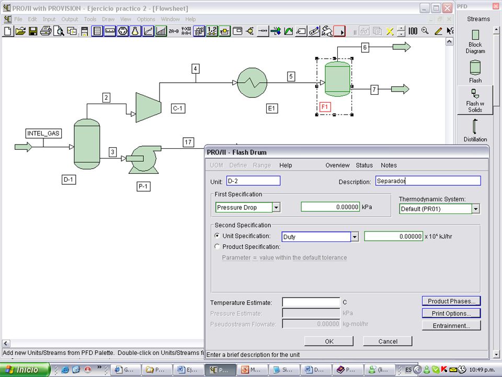Click the ES language indicator in taskbar
The height and width of the screenshot is (377, 502).
(408, 370)
